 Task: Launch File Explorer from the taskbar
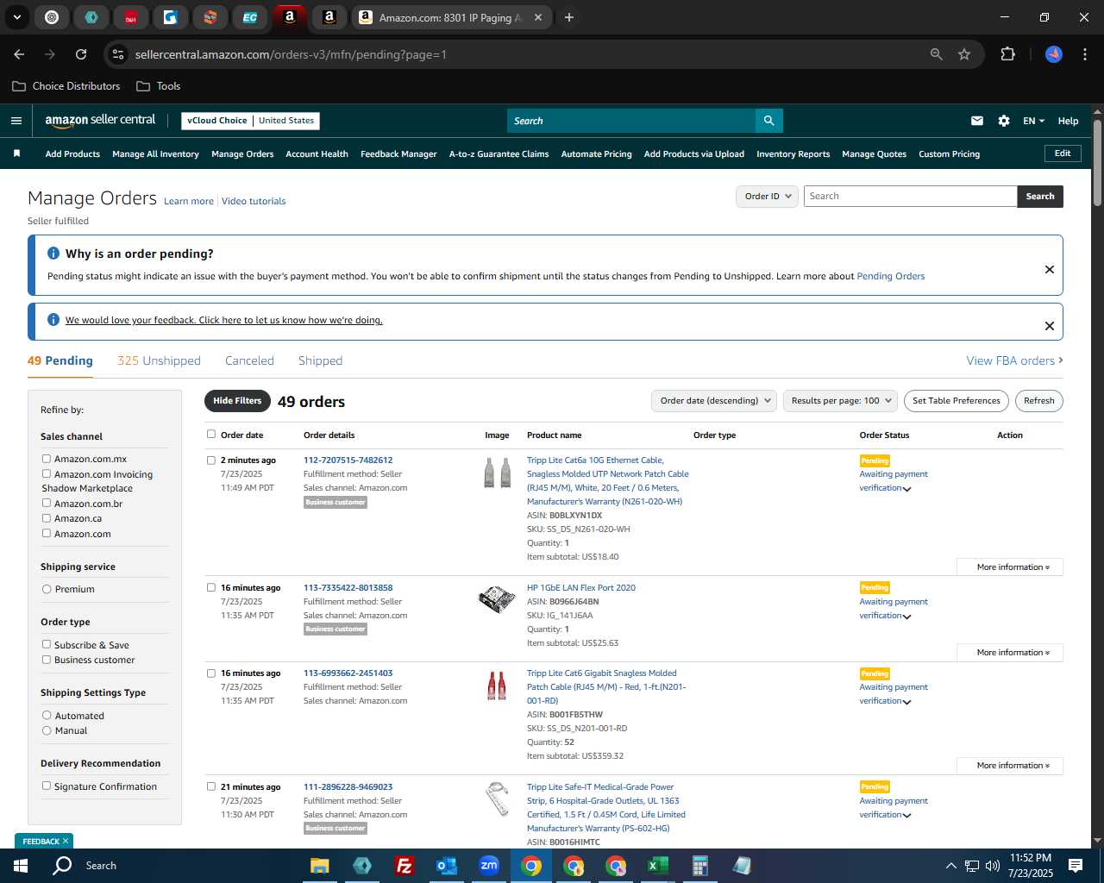coord(320,866)
